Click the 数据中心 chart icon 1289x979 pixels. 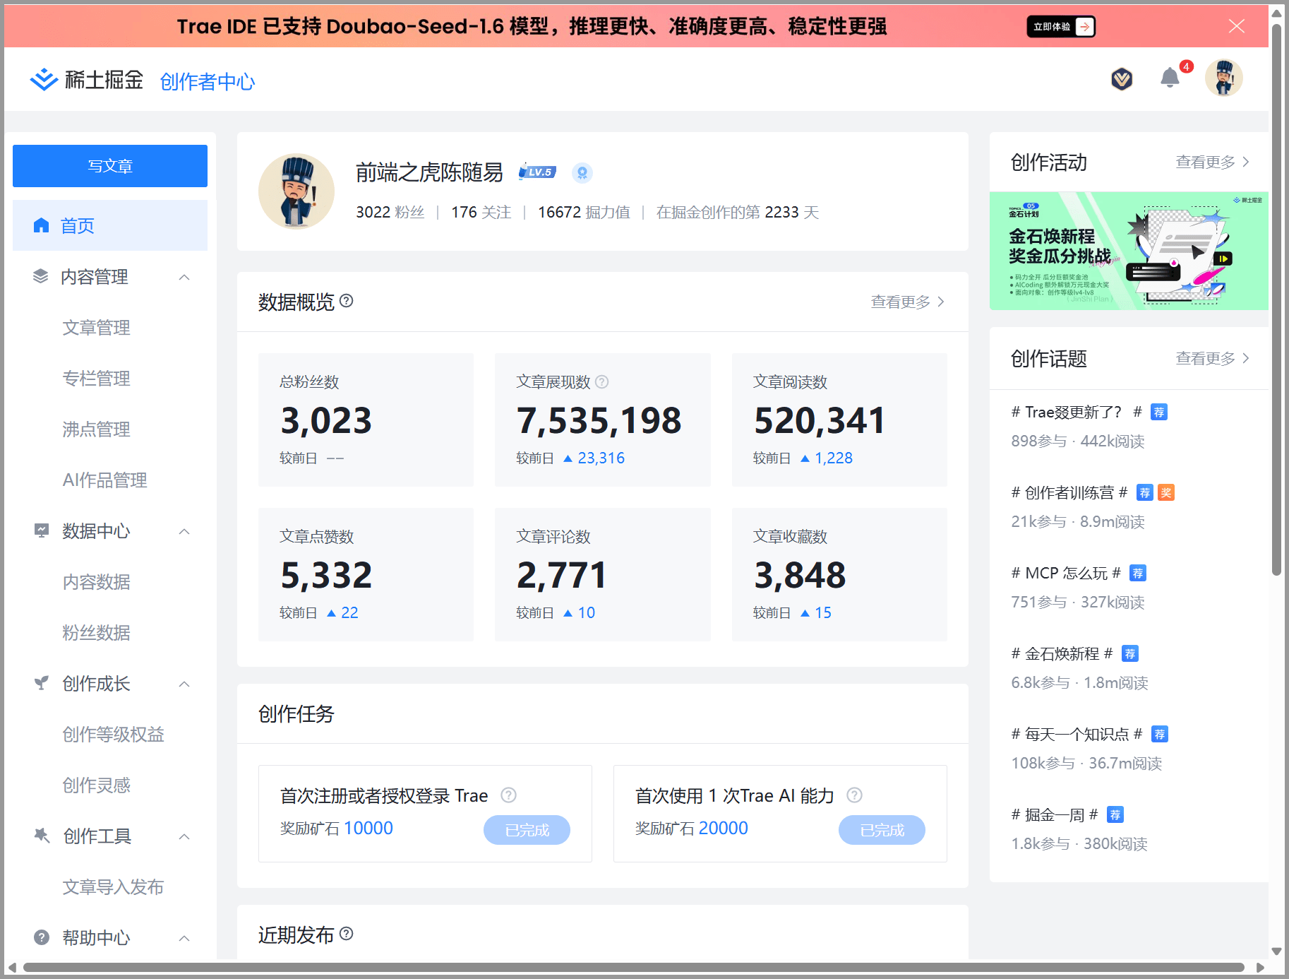[42, 530]
